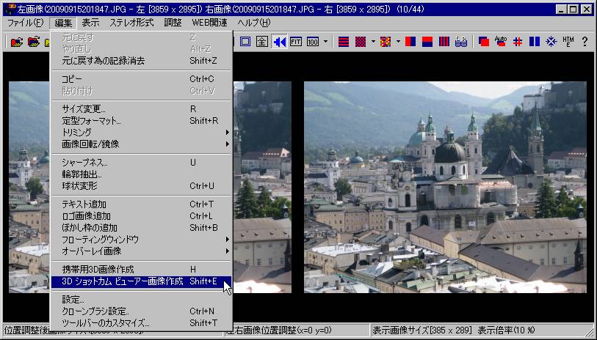Screen dimensions: 597x340
Task: Click the app icon in the title bar
Action: 12,9
